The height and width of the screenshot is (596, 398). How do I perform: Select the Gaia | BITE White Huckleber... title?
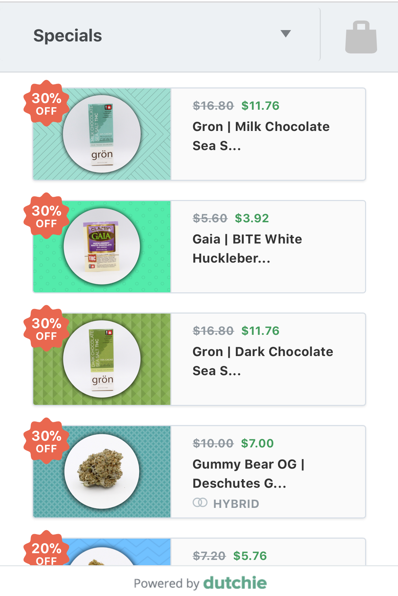click(x=247, y=249)
